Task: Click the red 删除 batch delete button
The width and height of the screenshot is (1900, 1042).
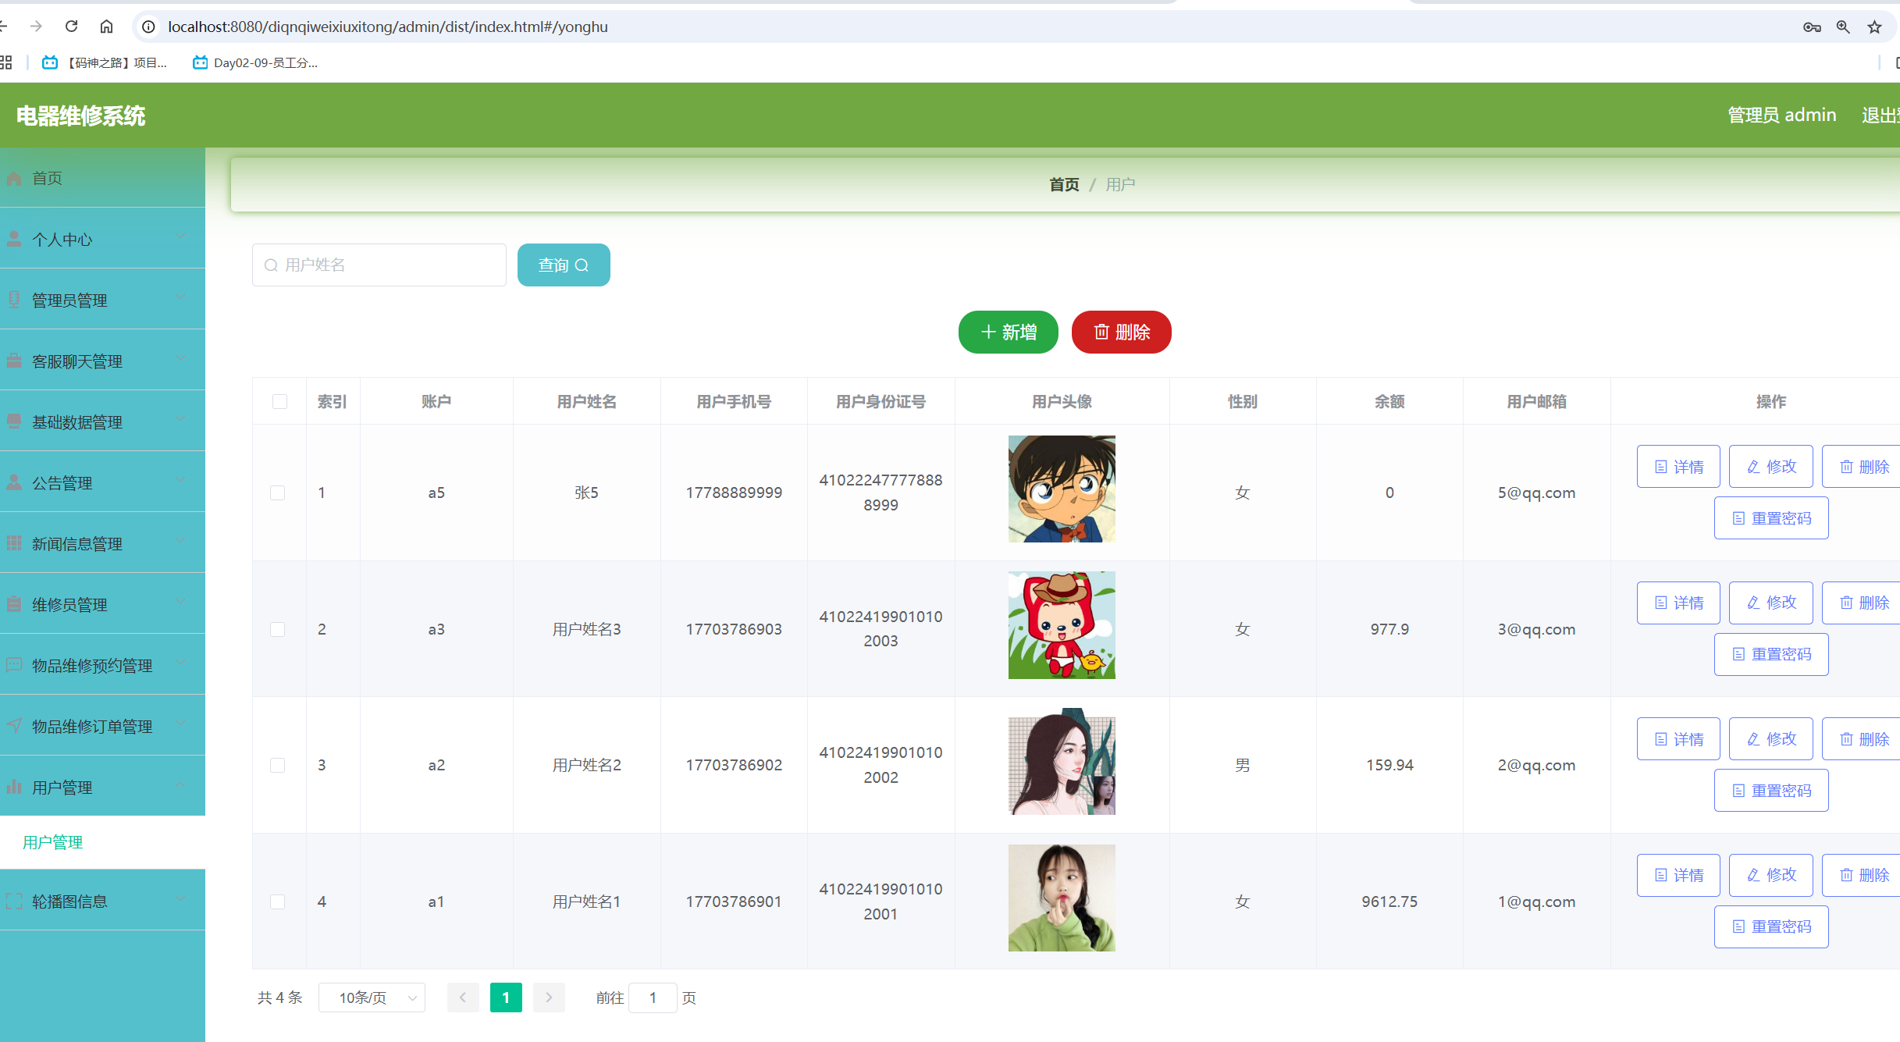Action: (1122, 333)
